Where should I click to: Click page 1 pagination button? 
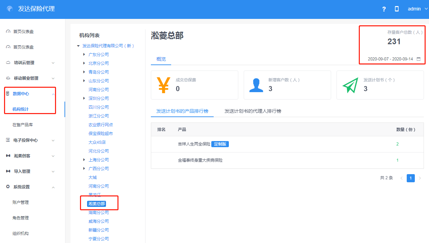pos(410,178)
